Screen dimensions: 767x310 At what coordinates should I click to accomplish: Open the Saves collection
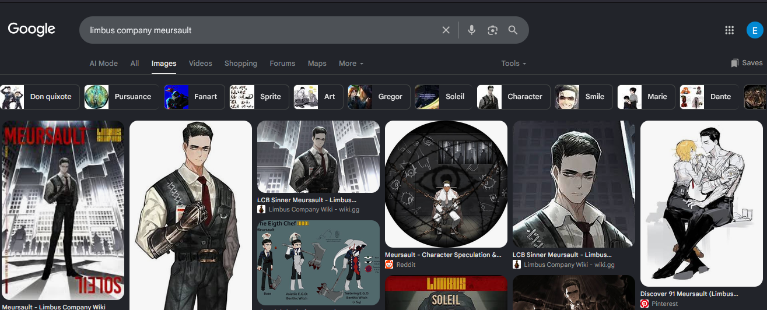[747, 63]
